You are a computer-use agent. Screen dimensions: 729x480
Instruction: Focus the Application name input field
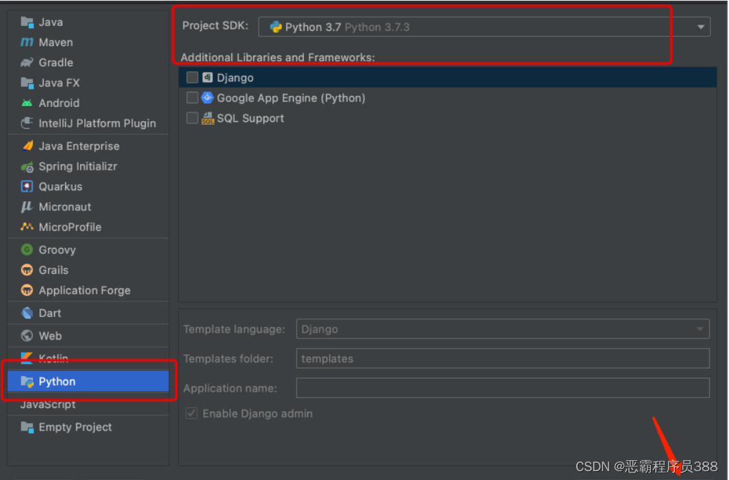pyautogui.click(x=502, y=388)
